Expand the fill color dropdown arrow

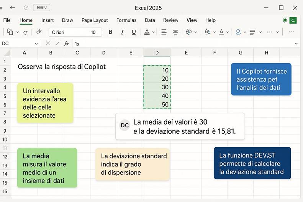coord(215,32)
